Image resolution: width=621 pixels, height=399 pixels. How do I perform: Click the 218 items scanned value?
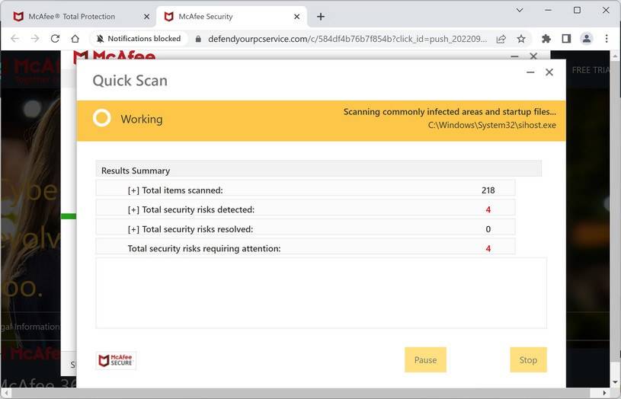[x=488, y=190]
